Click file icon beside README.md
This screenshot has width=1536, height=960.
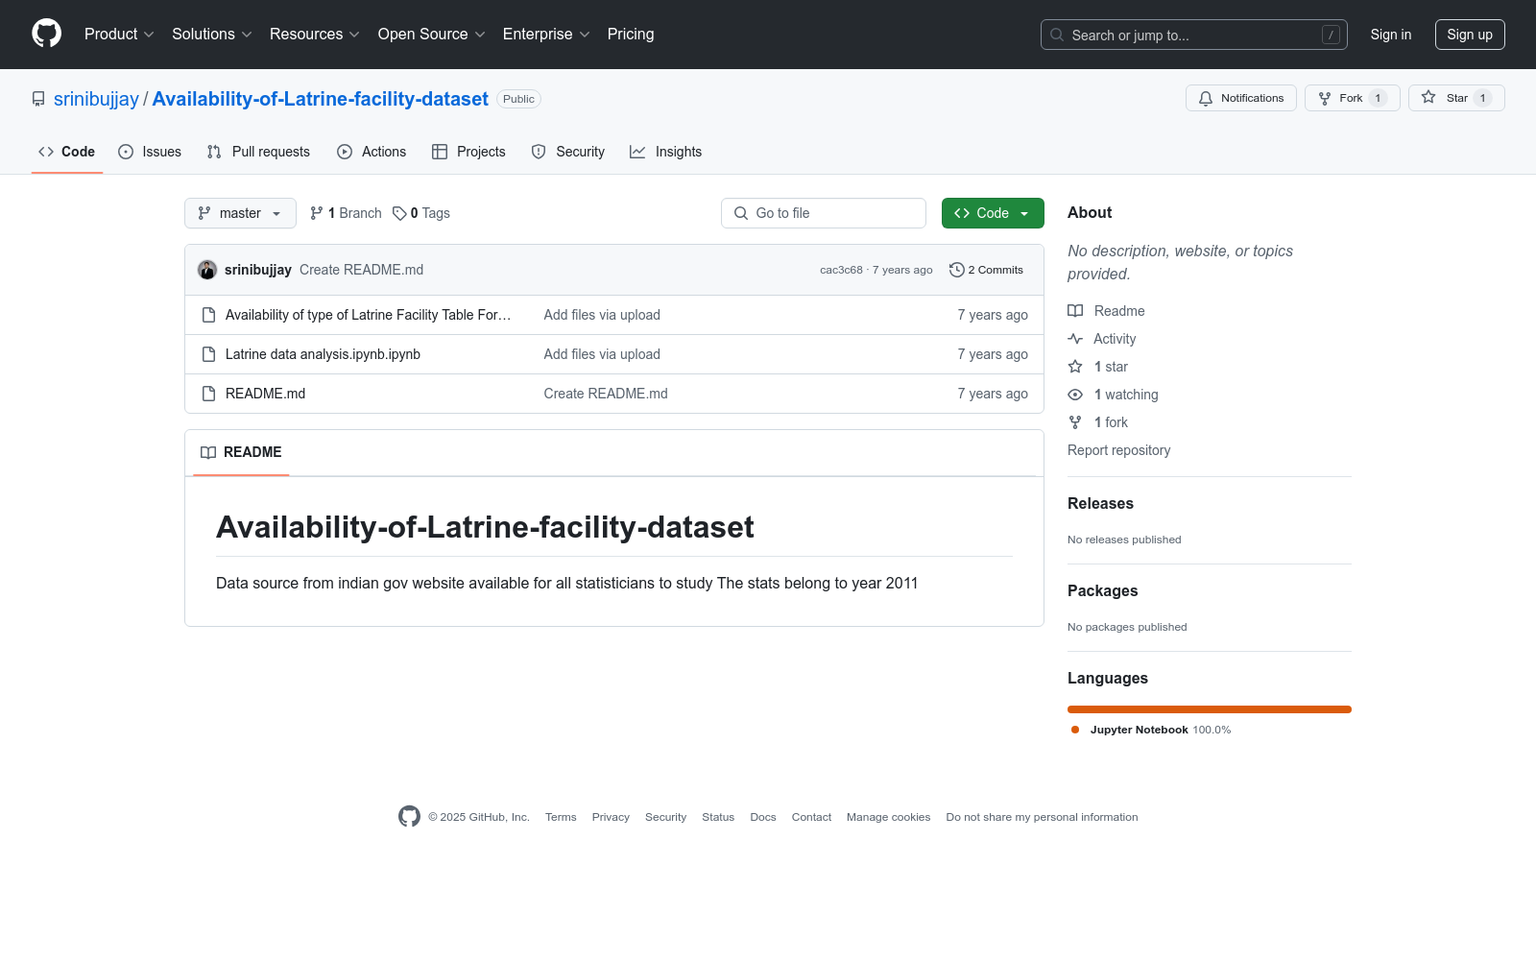tap(208, 394)
